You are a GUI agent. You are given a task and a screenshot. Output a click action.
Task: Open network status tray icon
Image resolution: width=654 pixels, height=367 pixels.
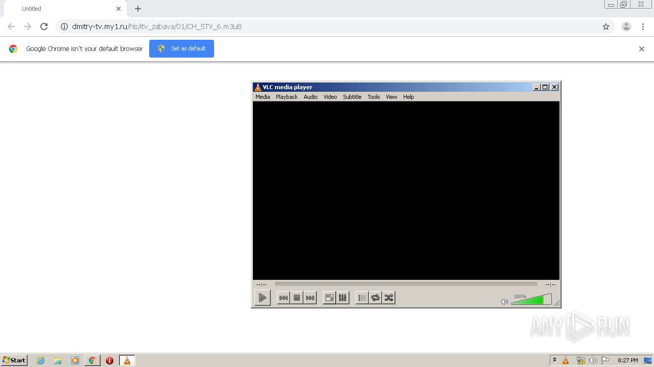(x=580, y=360)
